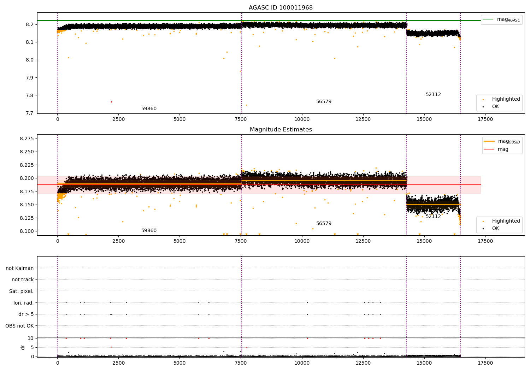
Task: Click 'OK' in the top plot legend
Action: (495, 106)
